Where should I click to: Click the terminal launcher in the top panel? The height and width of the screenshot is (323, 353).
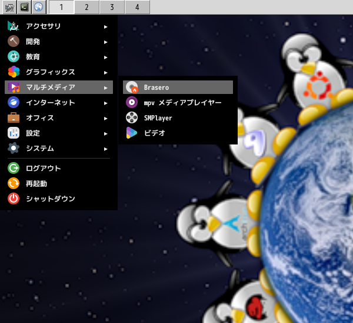[x=24, y=7]
